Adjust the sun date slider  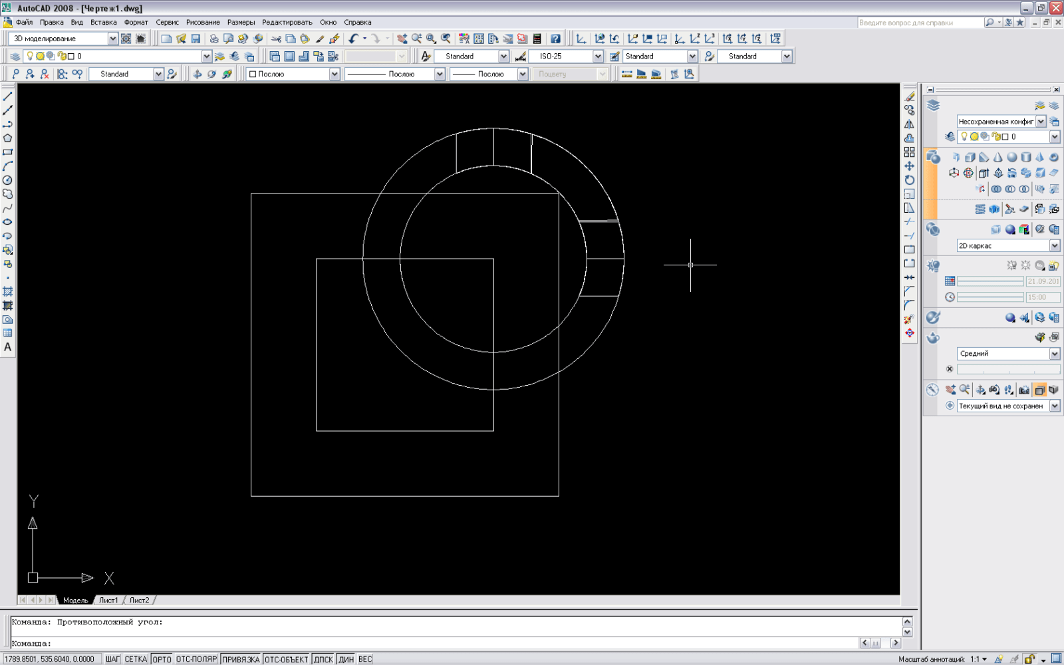[990, 281]
